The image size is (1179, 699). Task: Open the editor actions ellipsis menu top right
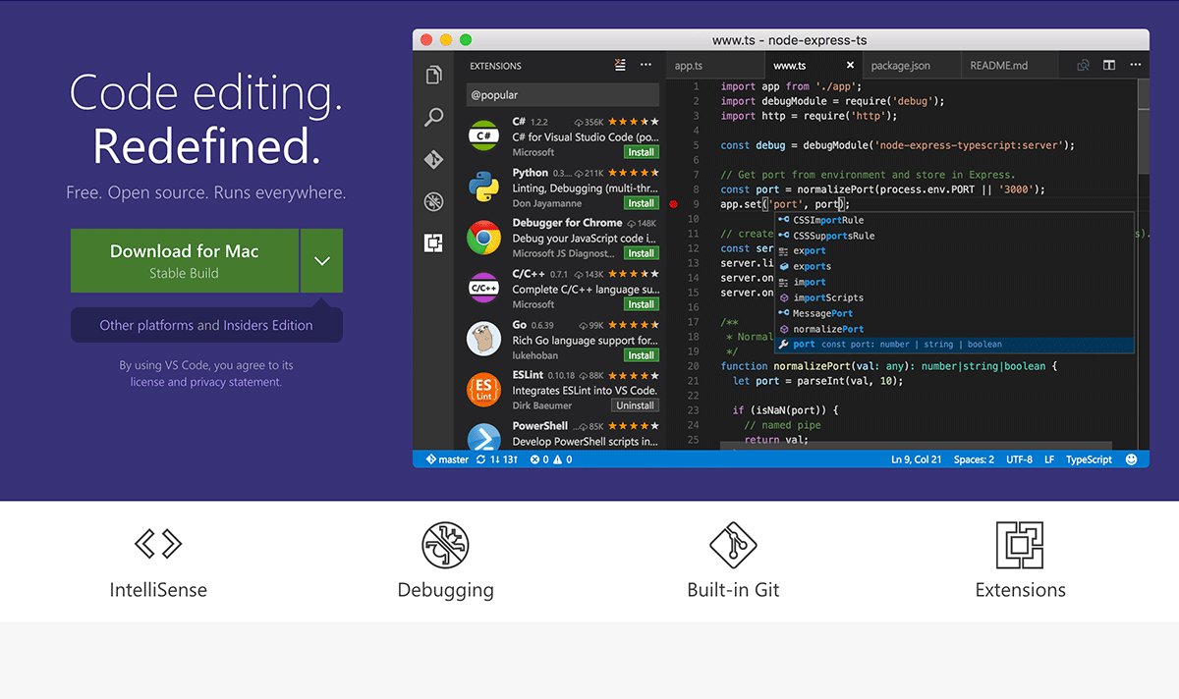pos(1135,65)
